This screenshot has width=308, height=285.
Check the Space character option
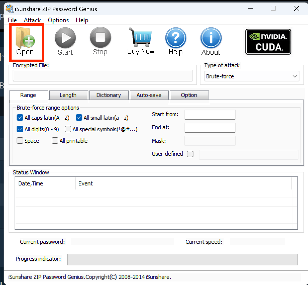pos(20,140)
